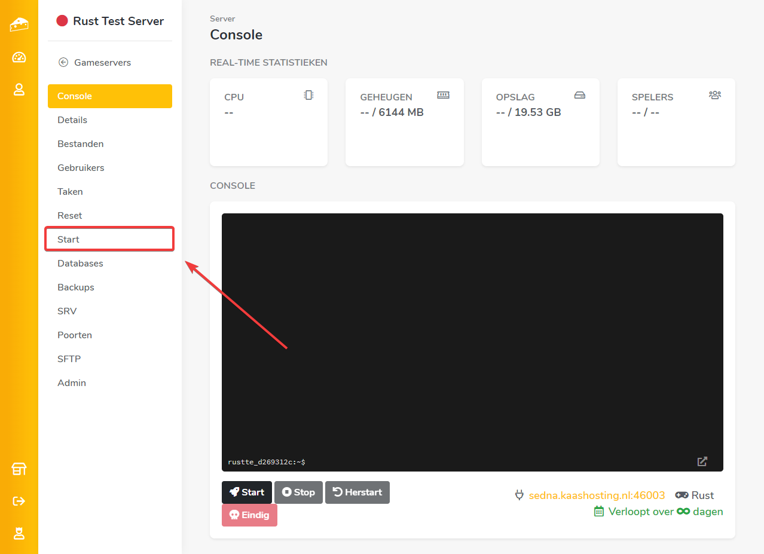
Task: Click the logout arrow icon
Action: pos(19,501)
